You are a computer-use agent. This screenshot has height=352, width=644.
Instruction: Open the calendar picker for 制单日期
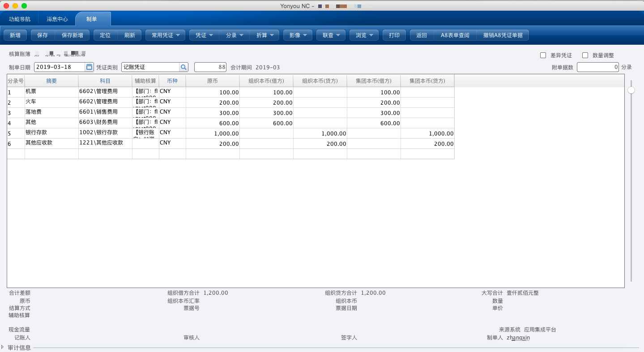click(x=89, y=67)
